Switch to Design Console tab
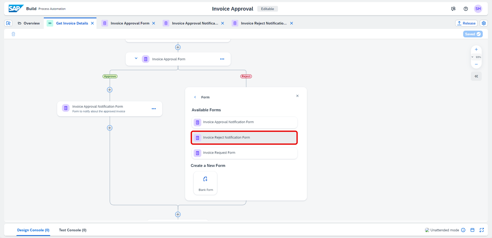Screen dimensions: 492x238 tap(33, 230)
